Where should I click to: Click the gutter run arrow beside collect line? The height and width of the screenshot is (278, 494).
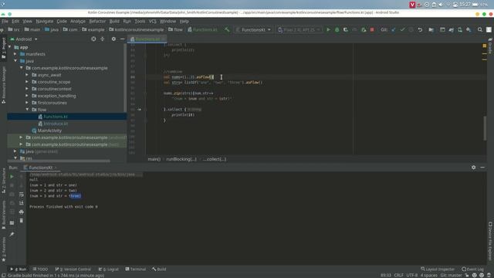click(139, 110)
